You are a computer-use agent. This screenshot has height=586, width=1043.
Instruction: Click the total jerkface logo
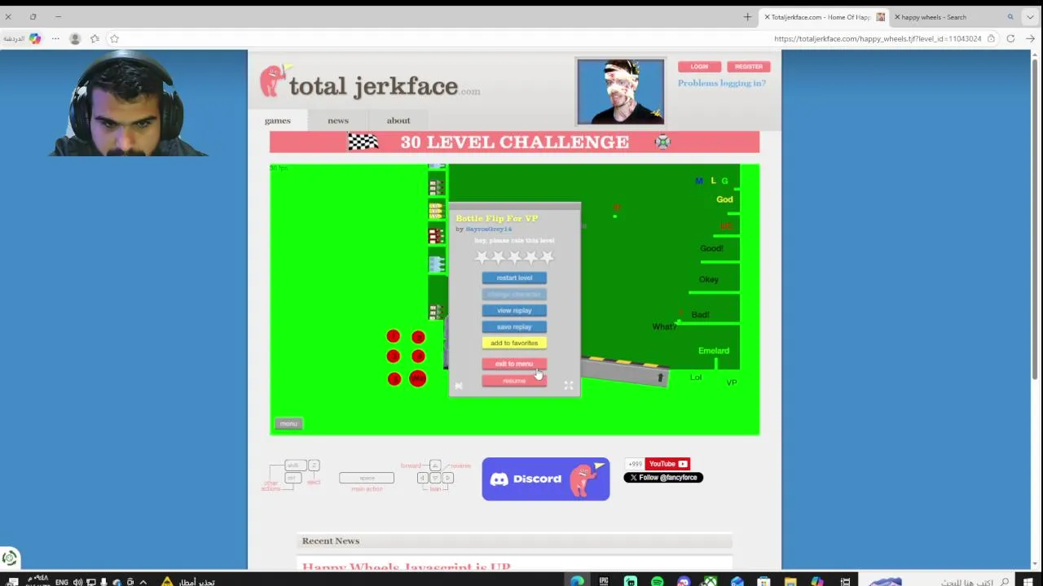(x=371, y=84)
